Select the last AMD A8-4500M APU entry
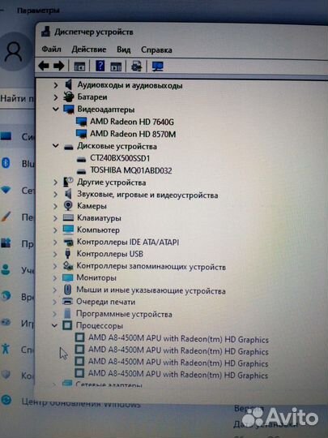 pyautogui.click(x=178, y=374)
